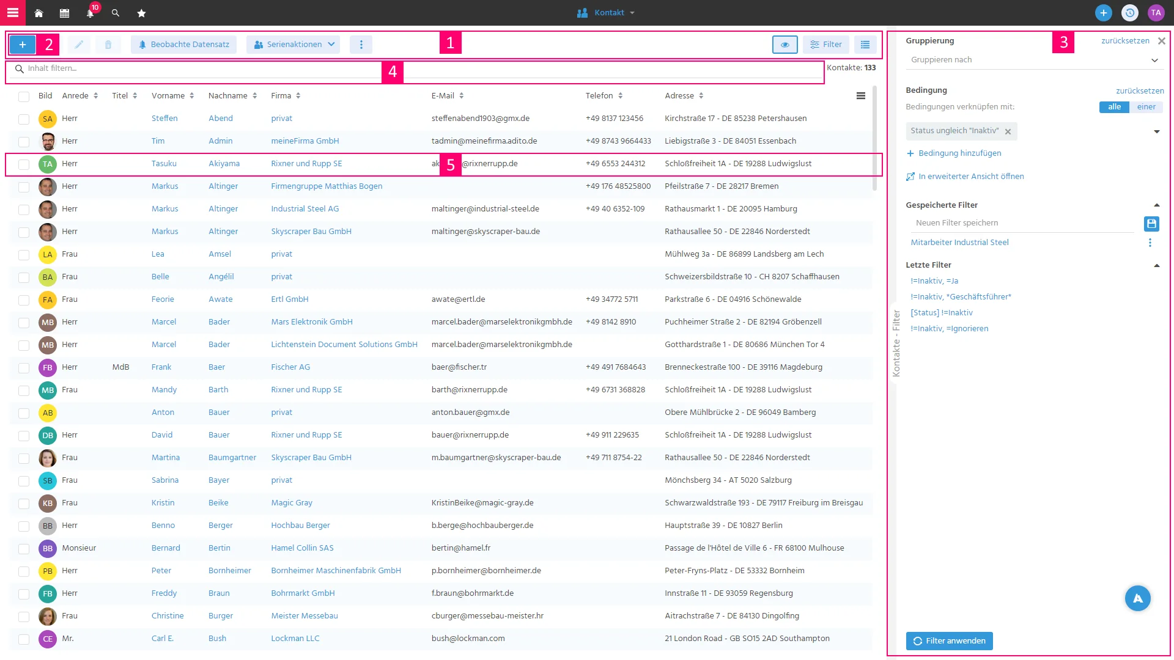
Task: Select the 'einer' condition link option
Action: 1146,107
